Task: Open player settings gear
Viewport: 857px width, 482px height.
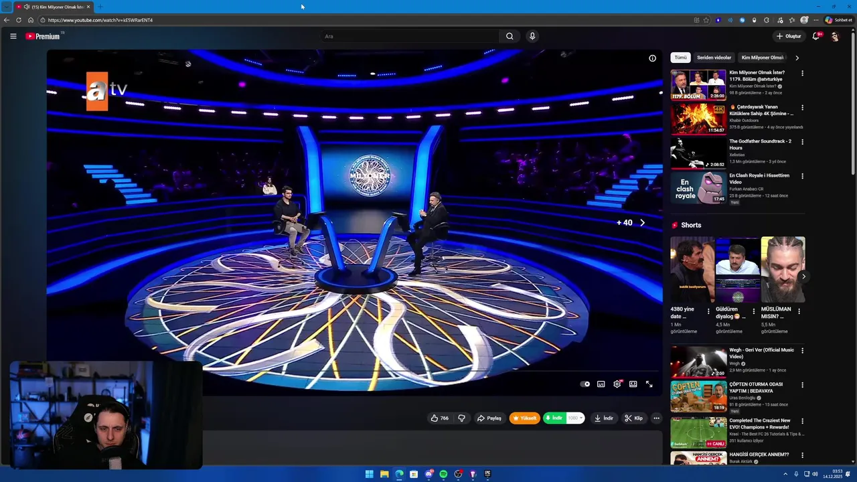Action: (617, 384)
